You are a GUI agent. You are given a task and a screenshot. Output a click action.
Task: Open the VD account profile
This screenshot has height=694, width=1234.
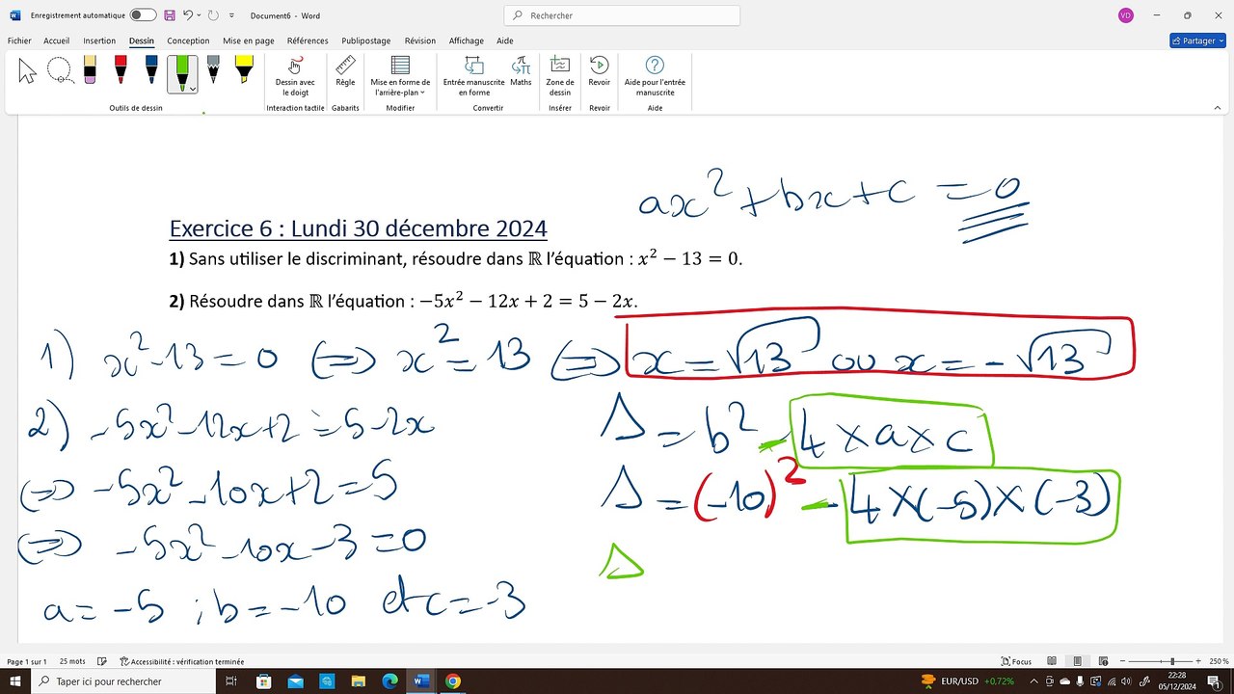coord(1126,15)
